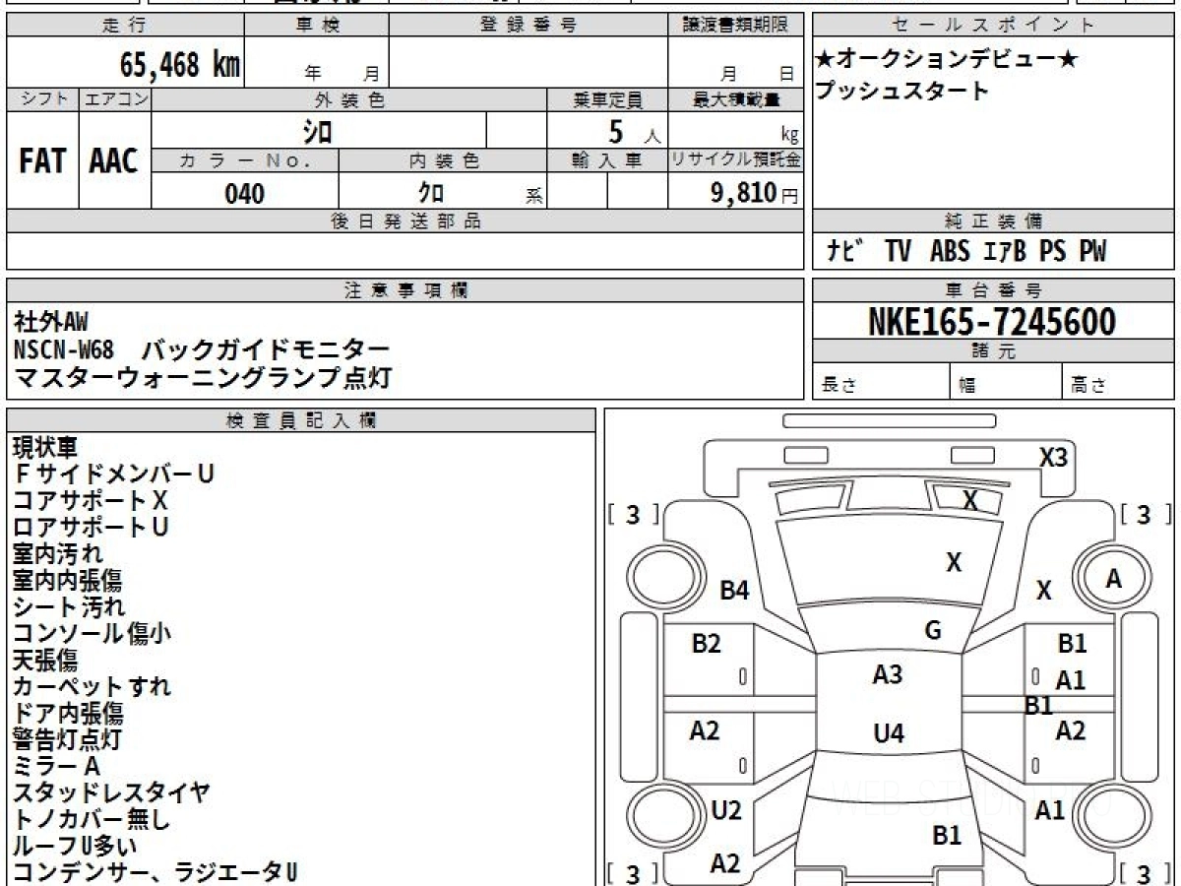Select the NSCN-W68 バックガイドモニター line
This screenshot has width=1181, height=886.
[202, 348]
